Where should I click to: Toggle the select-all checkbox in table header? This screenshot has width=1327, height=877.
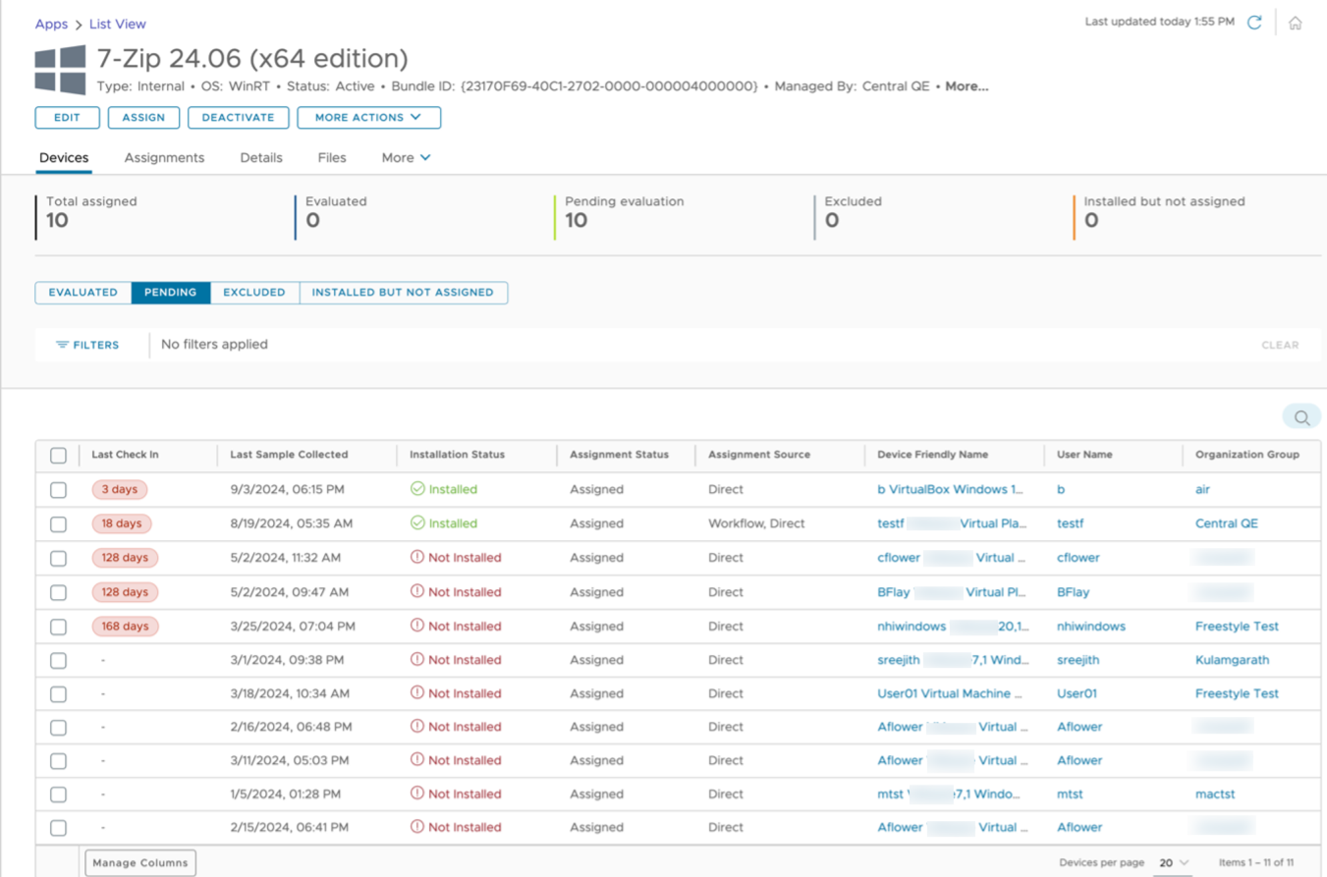[58, 455]
